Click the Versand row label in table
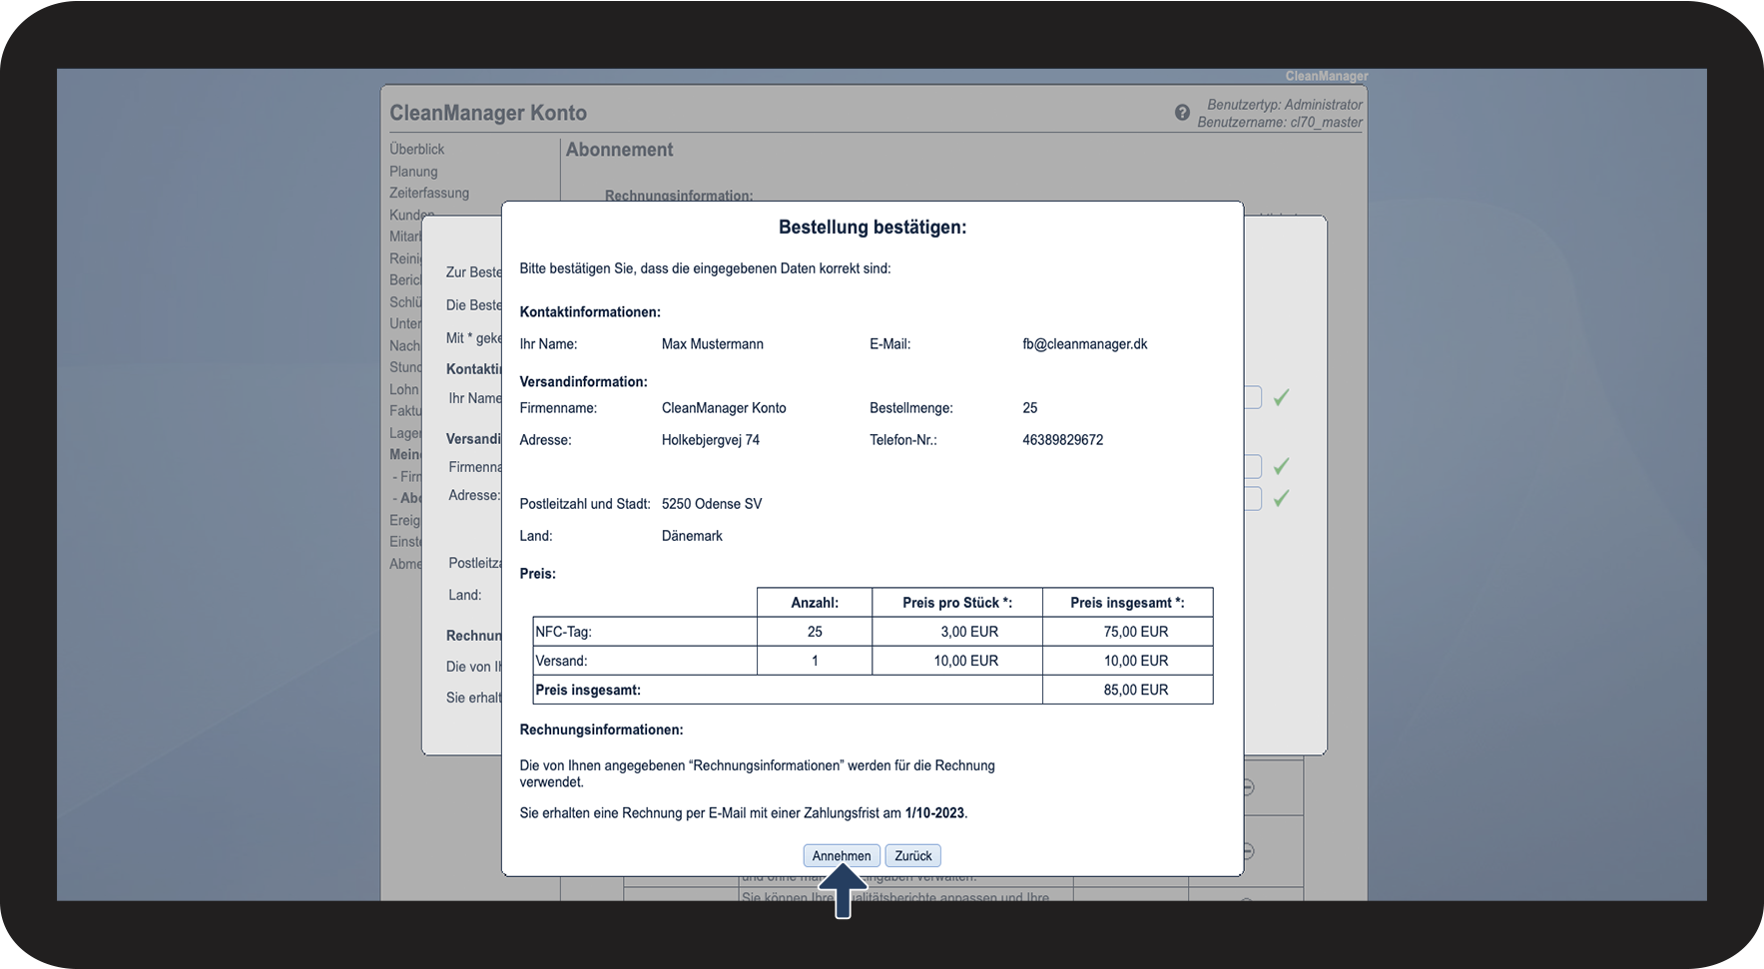The width and height of the screenshot is (1764, 969). point(561,661)
